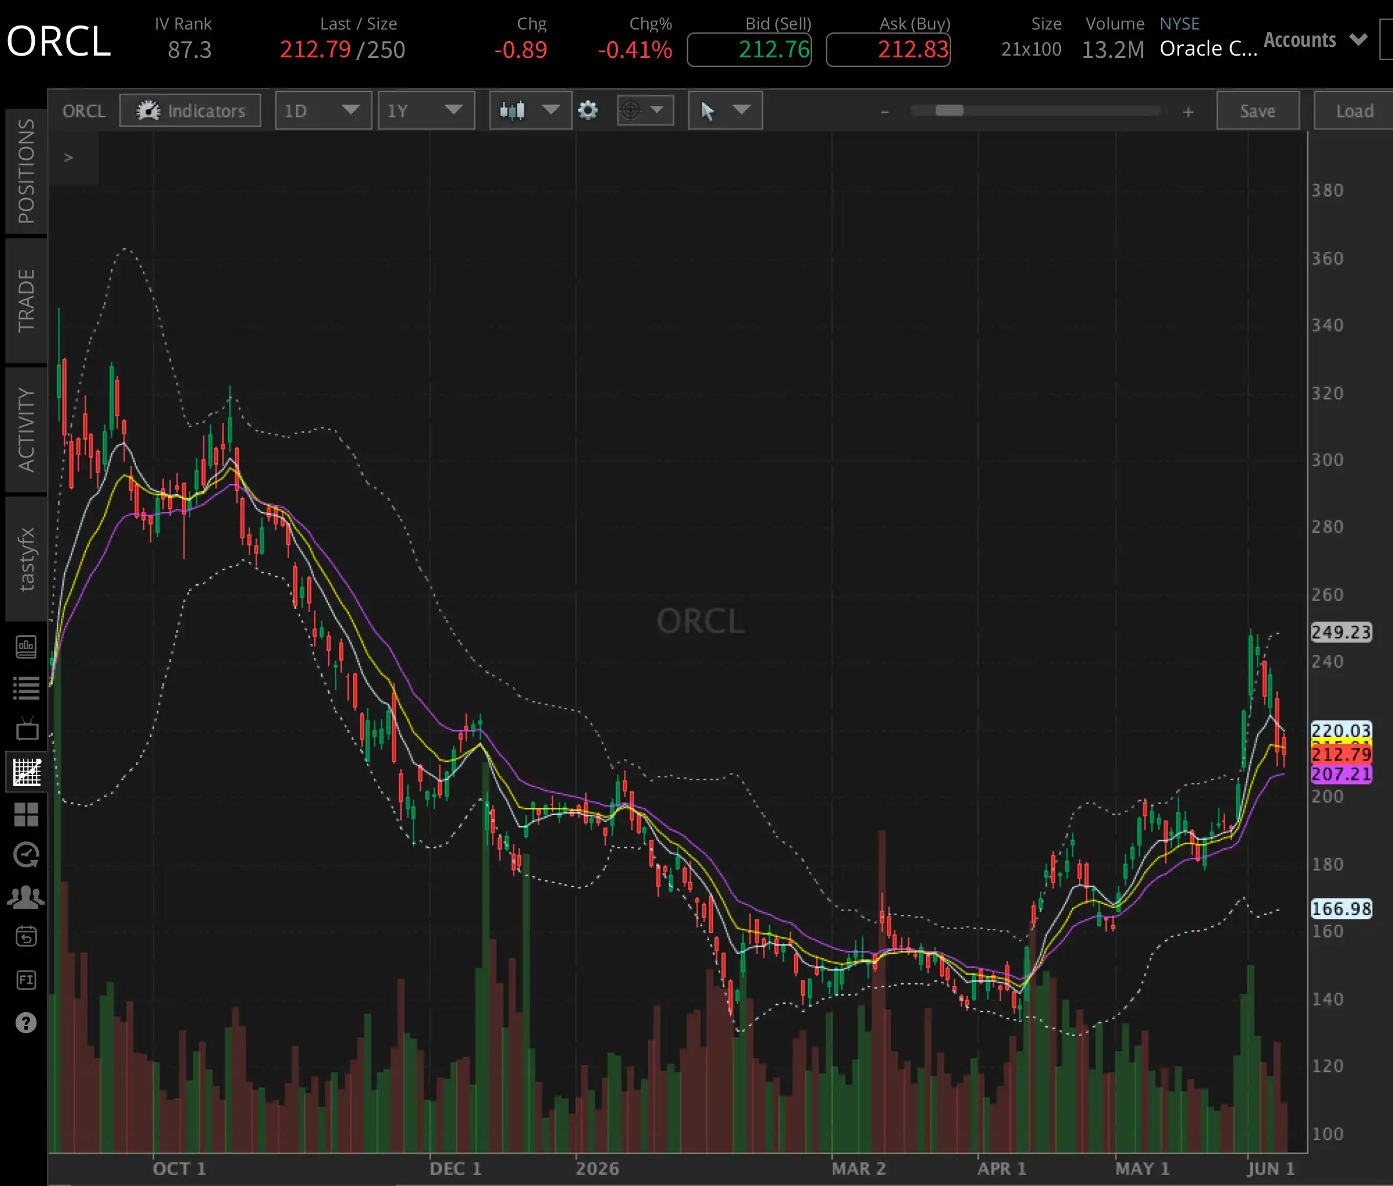Open the crosshair mode dropdown
Viewport: 1393px width, 1186px height.
(x=645, y=110)
